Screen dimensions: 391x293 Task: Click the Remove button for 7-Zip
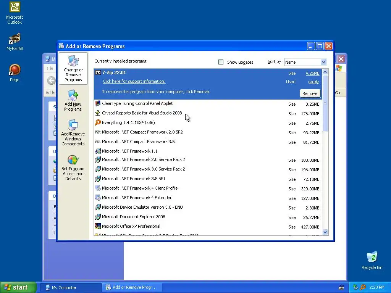pos(310,93)
